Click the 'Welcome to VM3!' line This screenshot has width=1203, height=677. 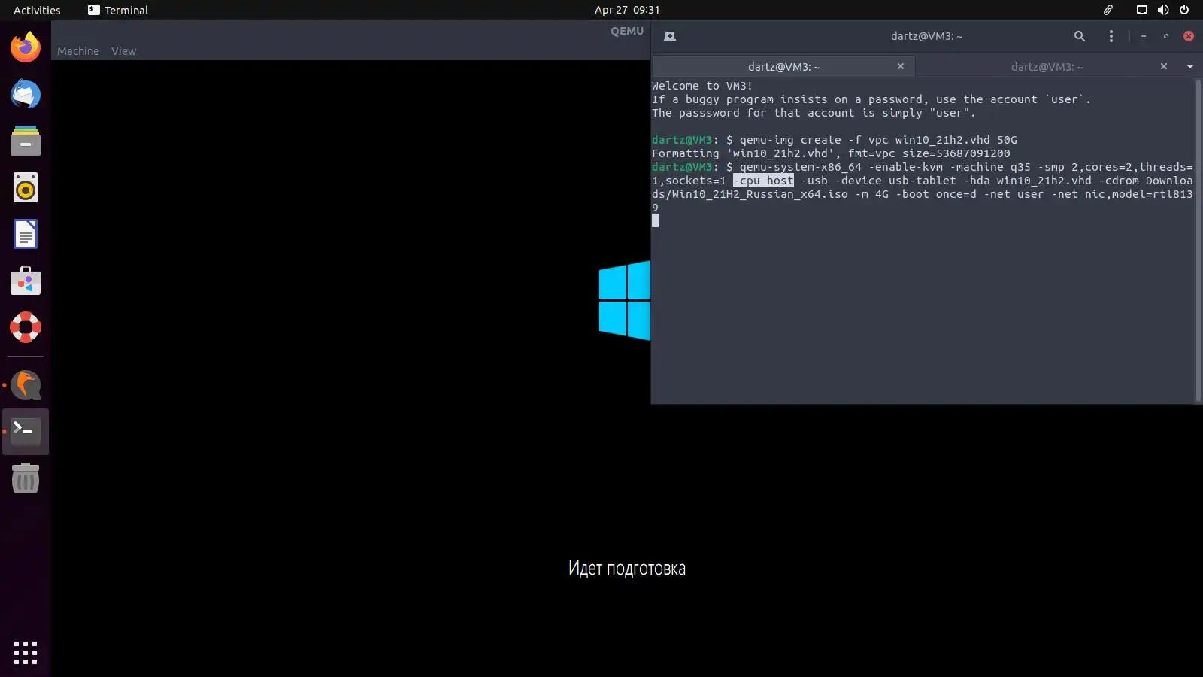point(702,86)
